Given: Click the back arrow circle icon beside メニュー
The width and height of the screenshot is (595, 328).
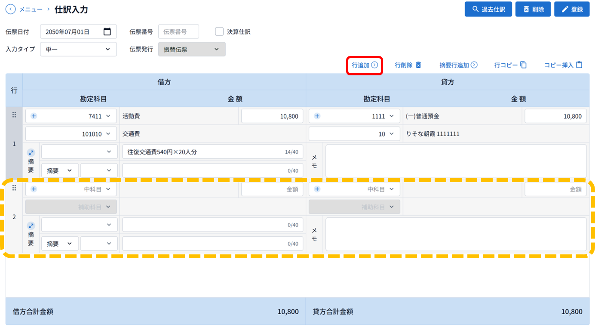Looking at the screenshot, I should (x=10, y=9).
